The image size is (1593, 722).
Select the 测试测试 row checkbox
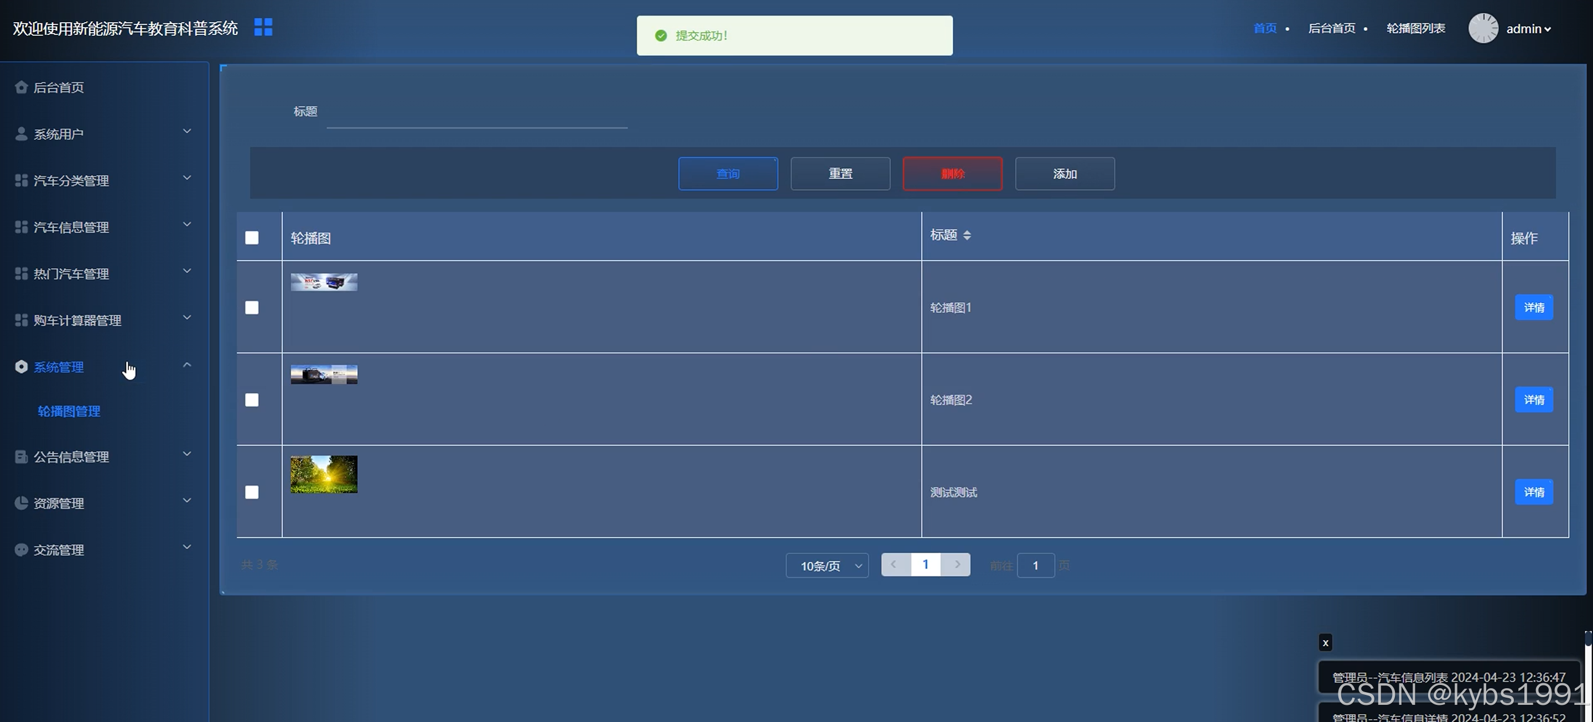(252, 492)
